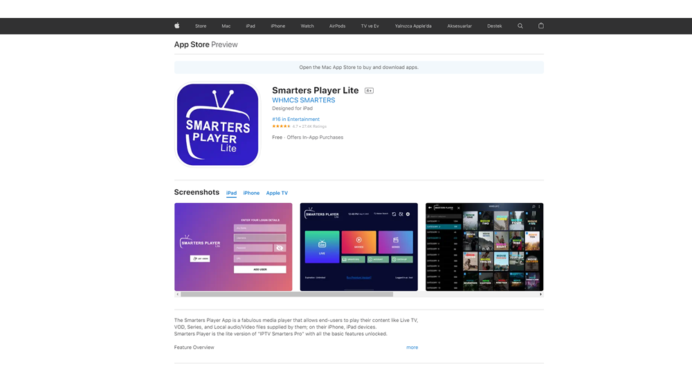
Task: Open the iPhone navigation menu item
Action: tap(277, 26)
